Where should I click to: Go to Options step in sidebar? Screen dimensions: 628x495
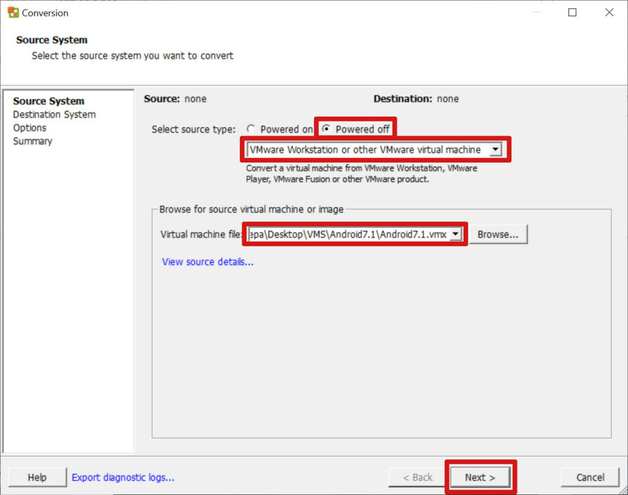point(29,128)
